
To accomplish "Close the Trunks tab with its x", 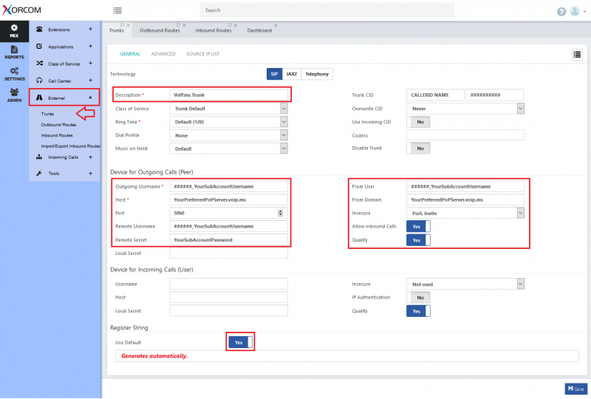I will 128,25.
